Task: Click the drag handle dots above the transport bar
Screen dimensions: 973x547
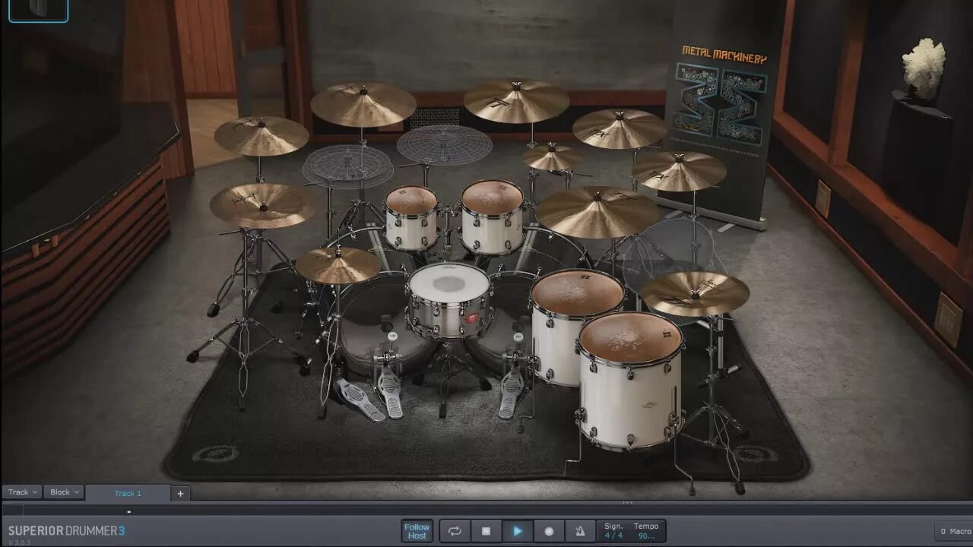Action: [627, 502]
